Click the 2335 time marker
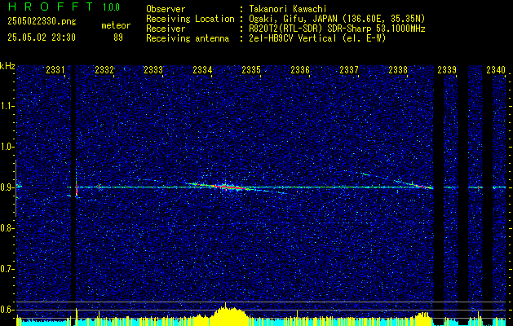Image resolution: width=513 pixels, height=326 pixels. [x=251, y=69]
